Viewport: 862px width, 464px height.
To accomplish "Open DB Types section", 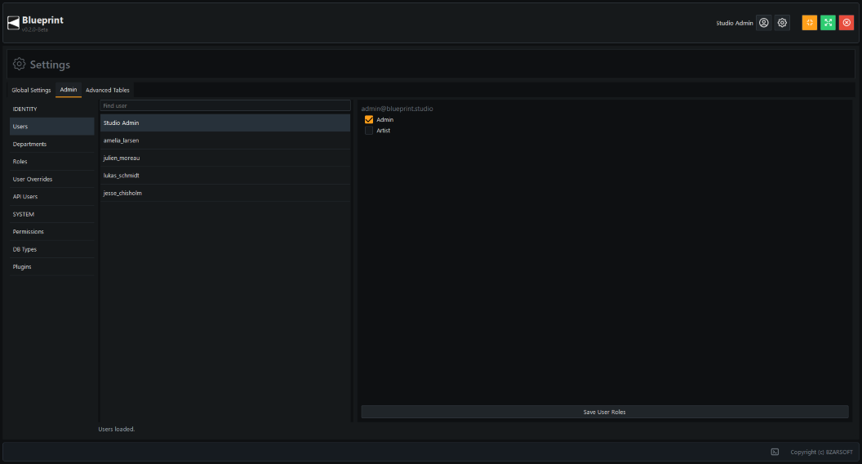I will point(51,249).
